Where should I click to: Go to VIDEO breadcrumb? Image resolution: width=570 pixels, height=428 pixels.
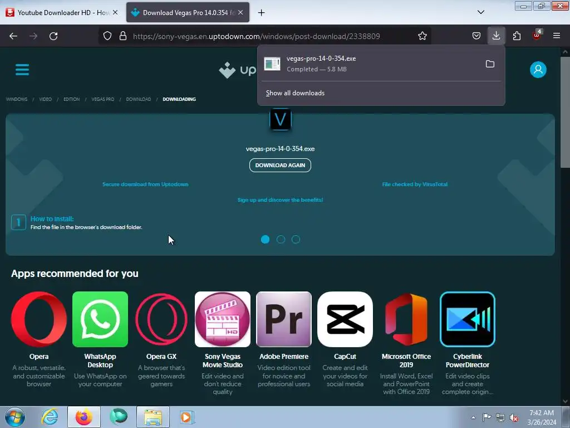point(46,99)
